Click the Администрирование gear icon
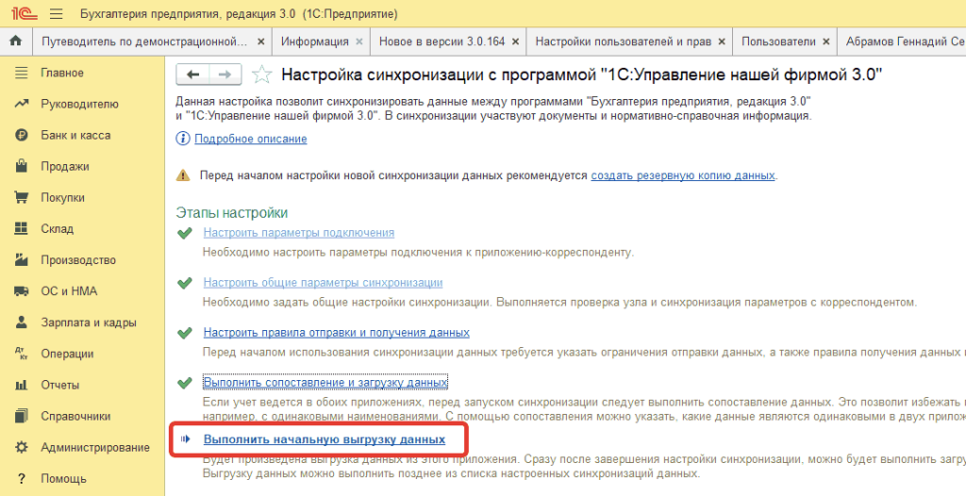 coord(22,447)
